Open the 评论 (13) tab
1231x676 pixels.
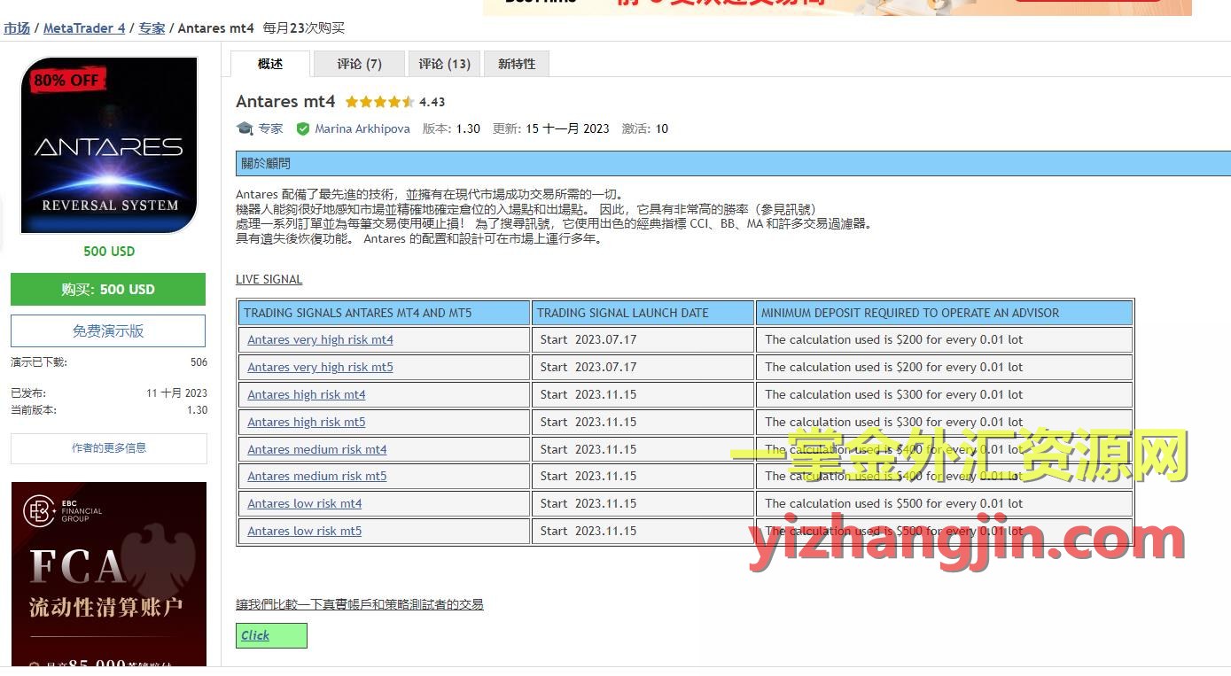click(x=445, y=64)
